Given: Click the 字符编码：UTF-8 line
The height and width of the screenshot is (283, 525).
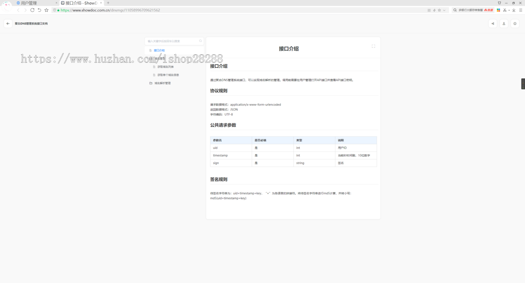Looking at the screenshot, I should pos(221,114).
